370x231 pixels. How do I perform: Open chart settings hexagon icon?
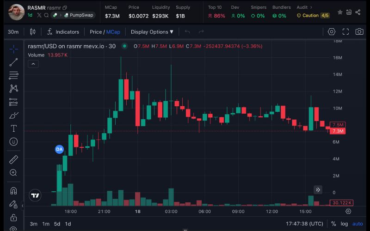[332, 31]
